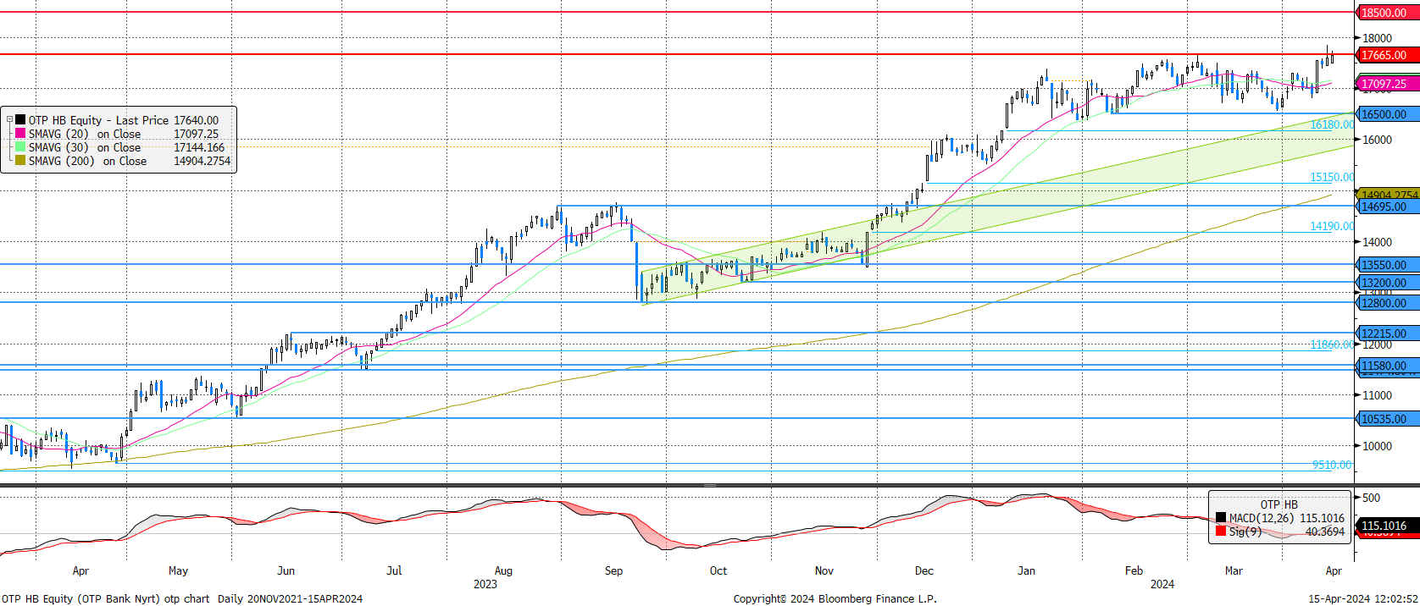Click the cyan 9510.00 level label

click(1332, 465)
